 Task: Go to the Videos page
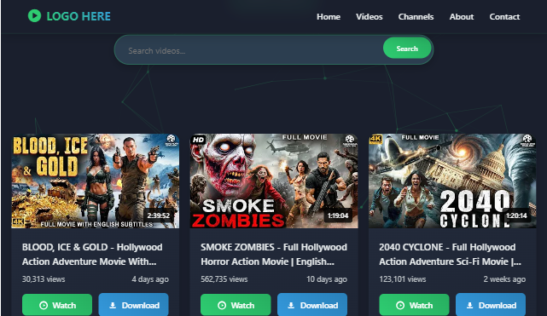point(370,17)
